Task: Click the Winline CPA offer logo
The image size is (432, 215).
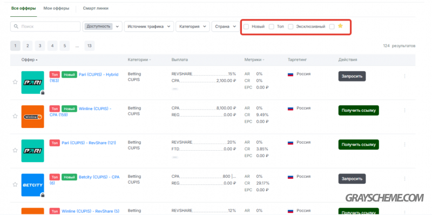Action: point(32,117)
